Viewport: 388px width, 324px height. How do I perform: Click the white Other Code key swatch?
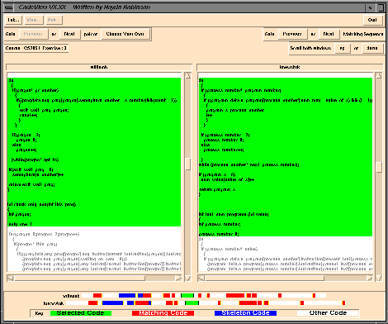328,313
